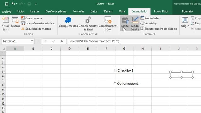Image resolution: width=201 pixels, height=113 pixels.
Task: Select row 12 header
Action: click(x=3, y=103)
